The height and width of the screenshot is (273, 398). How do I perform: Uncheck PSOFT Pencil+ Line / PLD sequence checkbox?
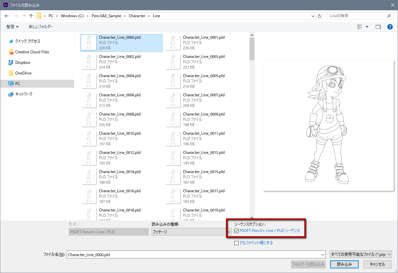click(236, 231)
